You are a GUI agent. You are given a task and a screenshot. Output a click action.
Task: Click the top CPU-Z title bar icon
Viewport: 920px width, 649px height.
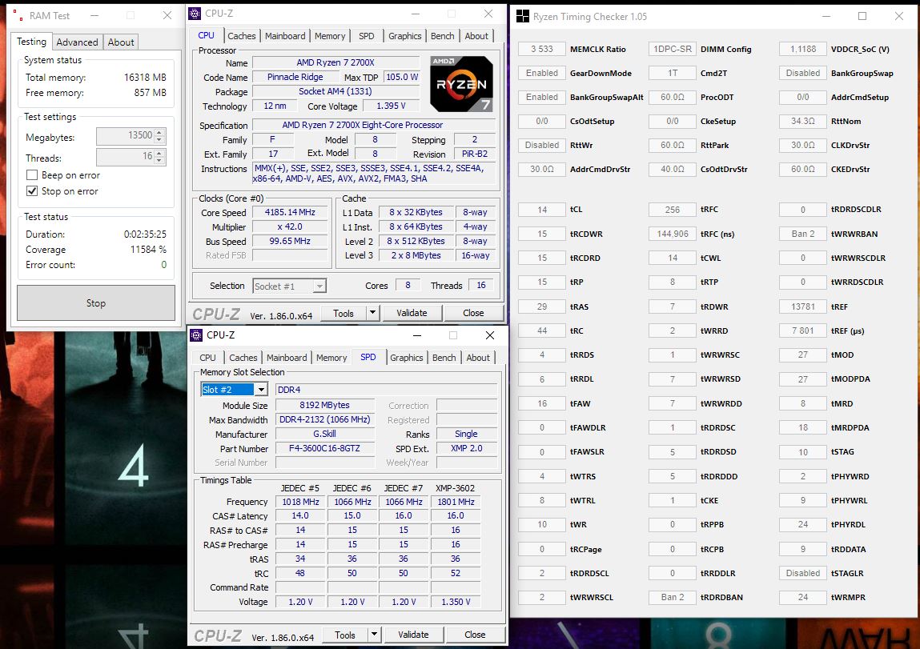point(195,14)
